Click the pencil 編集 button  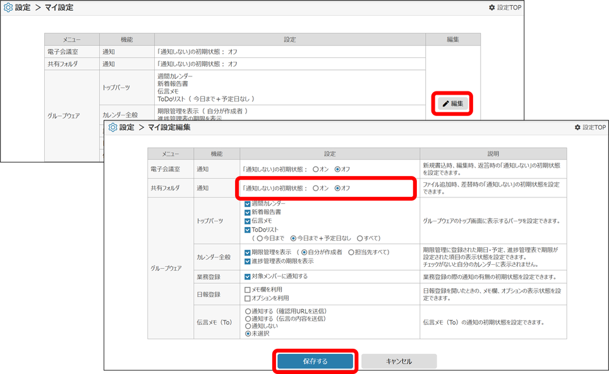coord(453,103)
